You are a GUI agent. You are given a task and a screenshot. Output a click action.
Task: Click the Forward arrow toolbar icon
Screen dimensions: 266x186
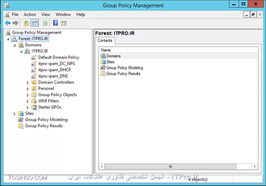(x=15, y=23)
